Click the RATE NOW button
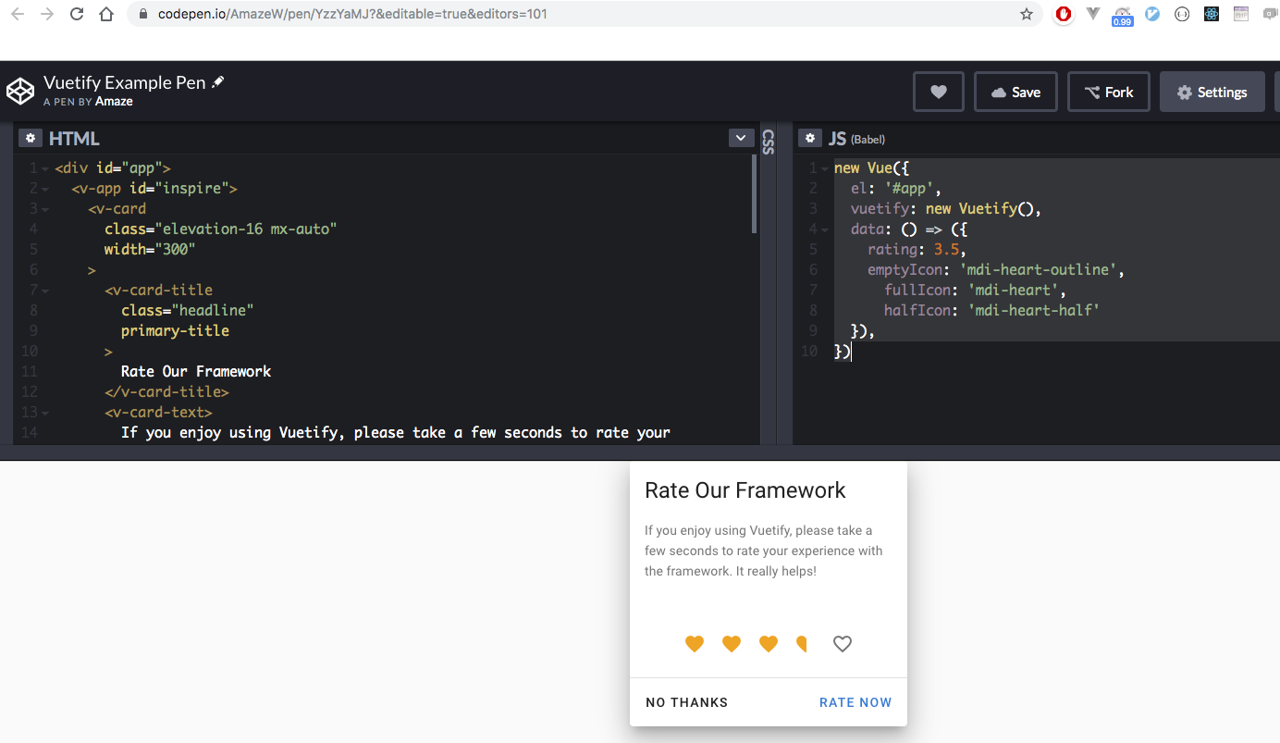The height and width of the screenshot is (743, 1280). [x=855, y=702]
